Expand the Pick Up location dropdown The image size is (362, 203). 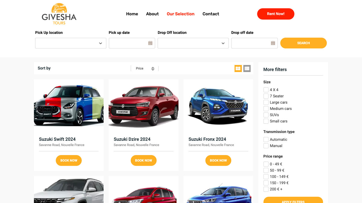71,43
